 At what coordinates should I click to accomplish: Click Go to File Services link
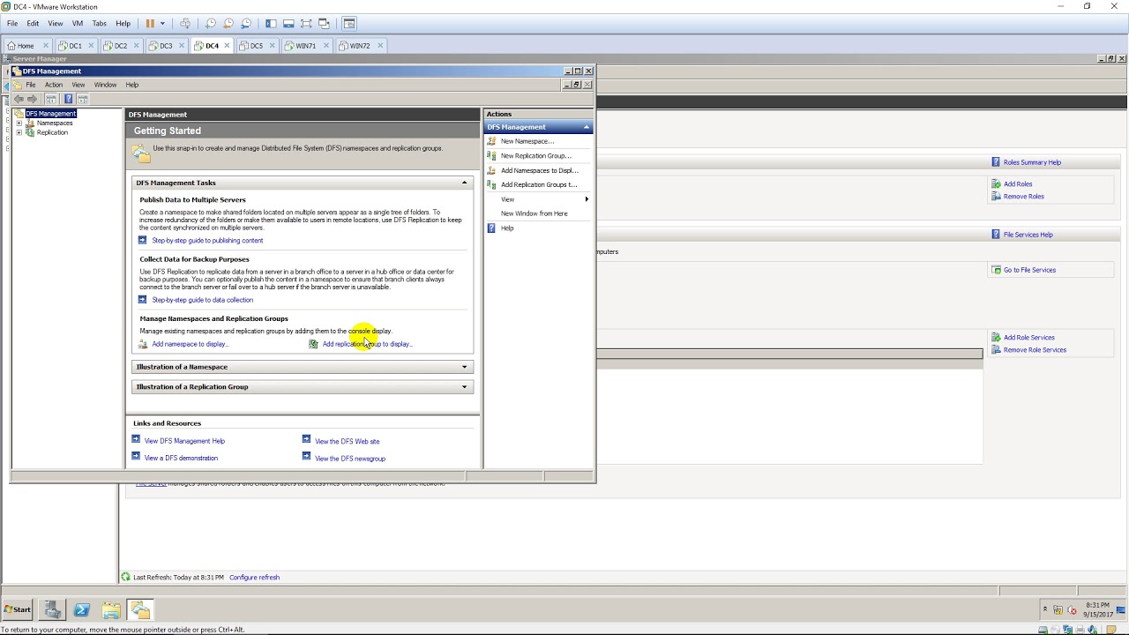pos(1029,270)
